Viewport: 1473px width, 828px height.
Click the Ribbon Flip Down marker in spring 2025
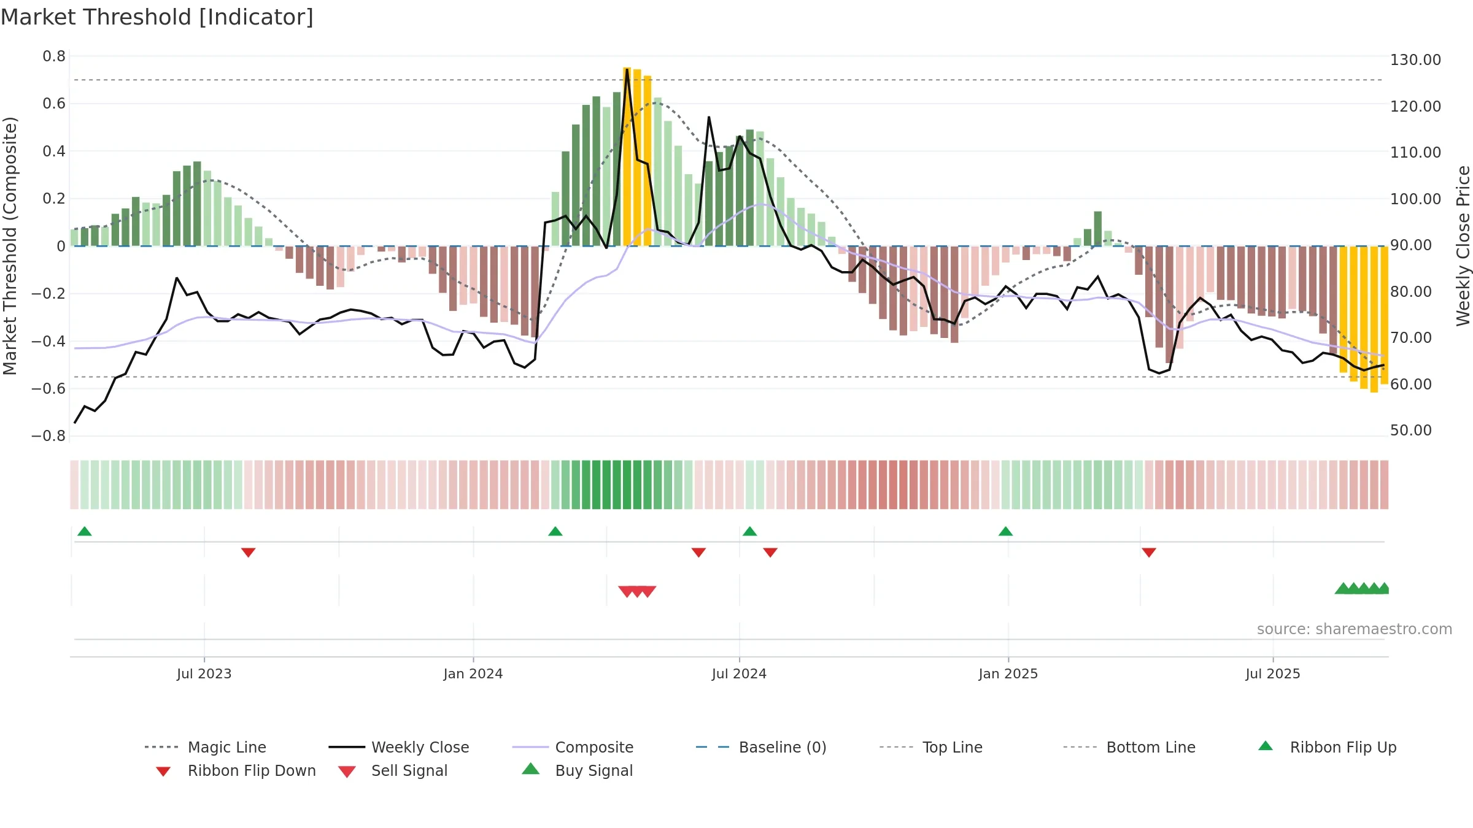point(1149,553)
